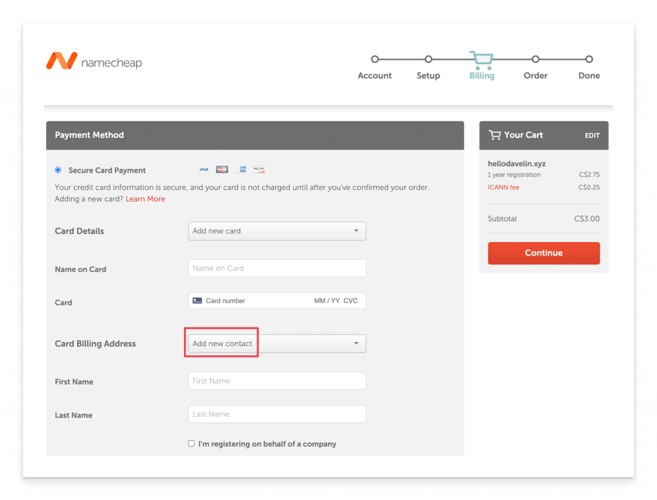The width and height of the screenshot is (657, 500).
Task: Click the hellodavelin.xyz domain name
Action: click(x=516, y=164)
